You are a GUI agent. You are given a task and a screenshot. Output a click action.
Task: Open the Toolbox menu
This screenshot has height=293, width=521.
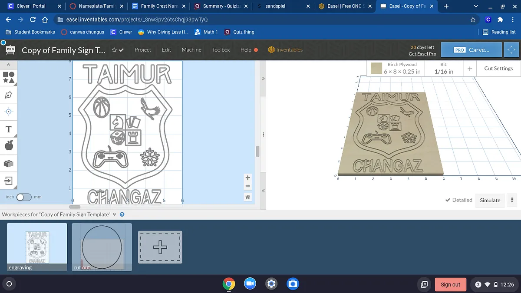221,50
